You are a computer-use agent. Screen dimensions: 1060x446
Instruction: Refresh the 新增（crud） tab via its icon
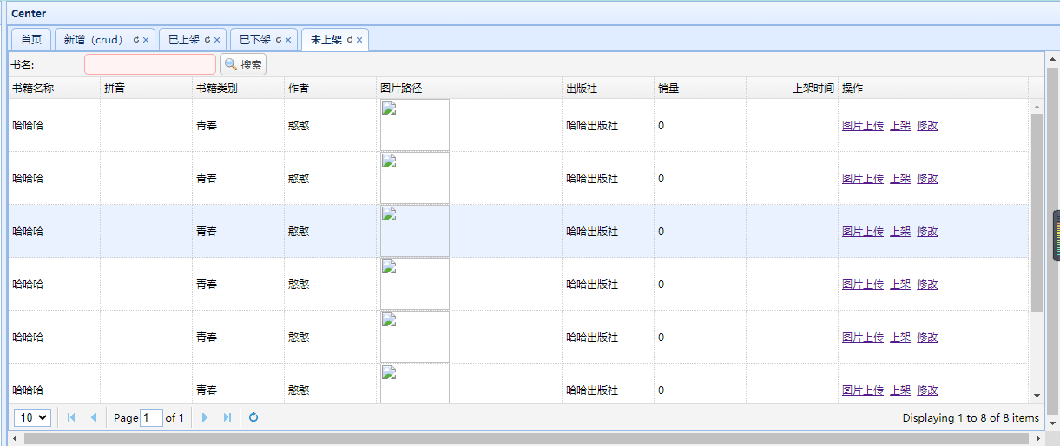136,40
